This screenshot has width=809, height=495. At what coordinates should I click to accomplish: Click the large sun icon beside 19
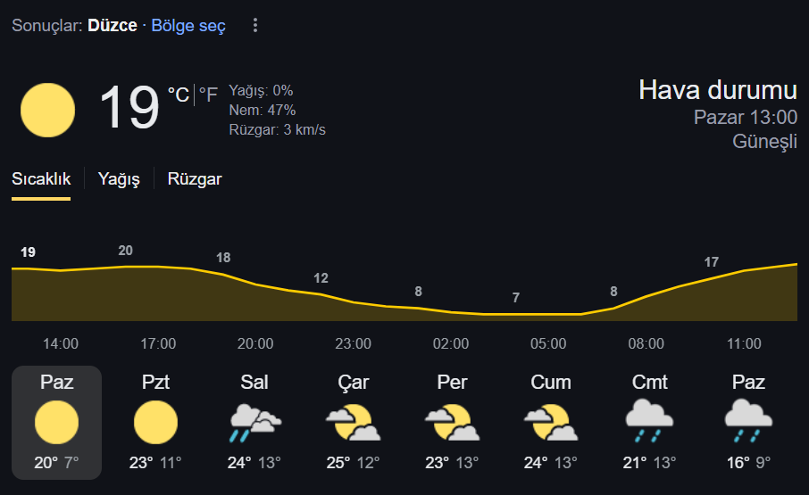(x=47, y=111)
